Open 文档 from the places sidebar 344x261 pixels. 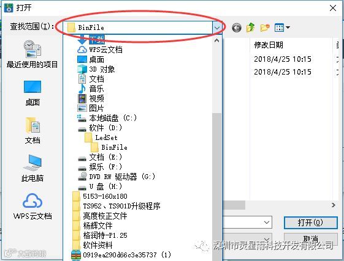click(32, 131)
